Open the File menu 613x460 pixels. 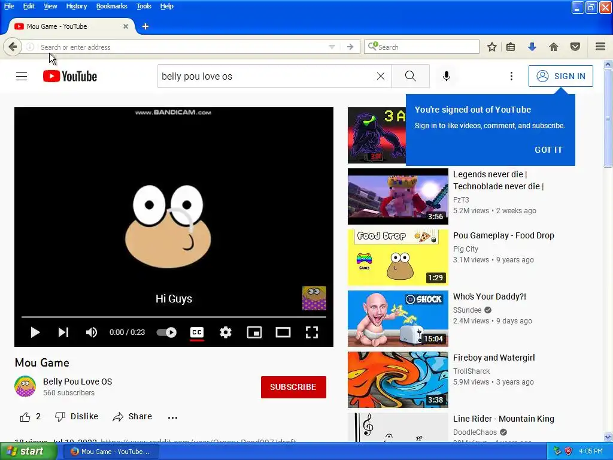[x=9, y=6]
